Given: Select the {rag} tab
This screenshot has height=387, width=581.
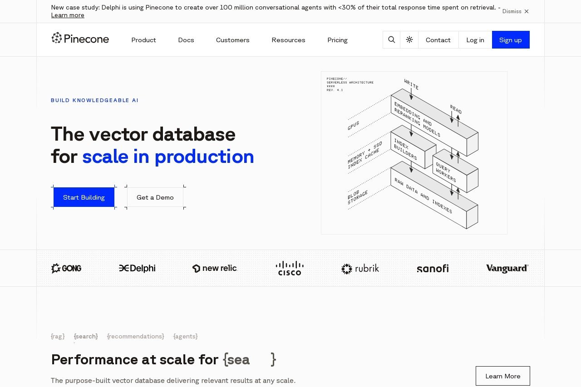Looking at the screenshot, I should pyautogui.click(x=58, y=336).
